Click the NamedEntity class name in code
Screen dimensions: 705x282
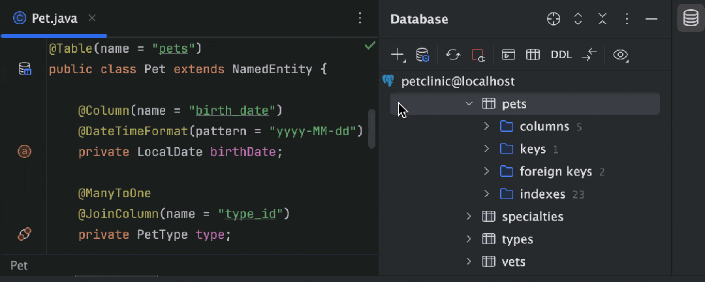pos(272,69)
